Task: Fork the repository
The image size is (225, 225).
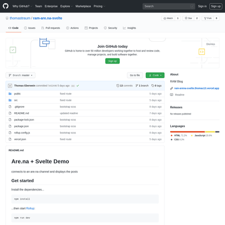Action: tap(208, 18)
